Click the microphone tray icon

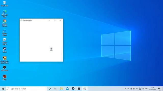coord(134,89)
